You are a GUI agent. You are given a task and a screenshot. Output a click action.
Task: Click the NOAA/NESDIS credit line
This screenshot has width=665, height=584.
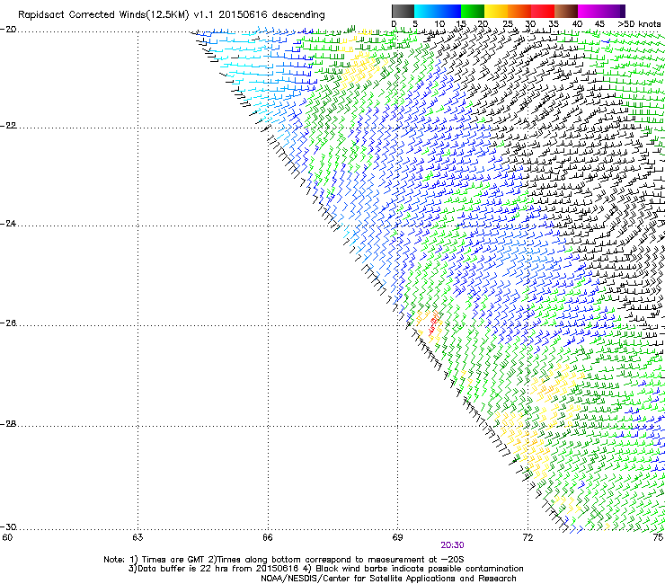388,579
